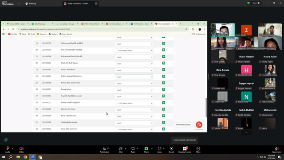Expand reactions caret beside React

coord(138,148)
